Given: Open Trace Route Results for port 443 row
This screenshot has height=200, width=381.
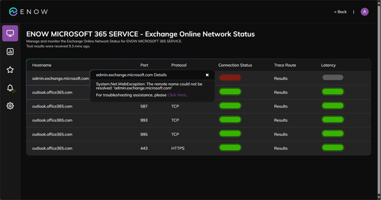Looking at the screenshot, I should pyautogui.click(x=280, y=148).
